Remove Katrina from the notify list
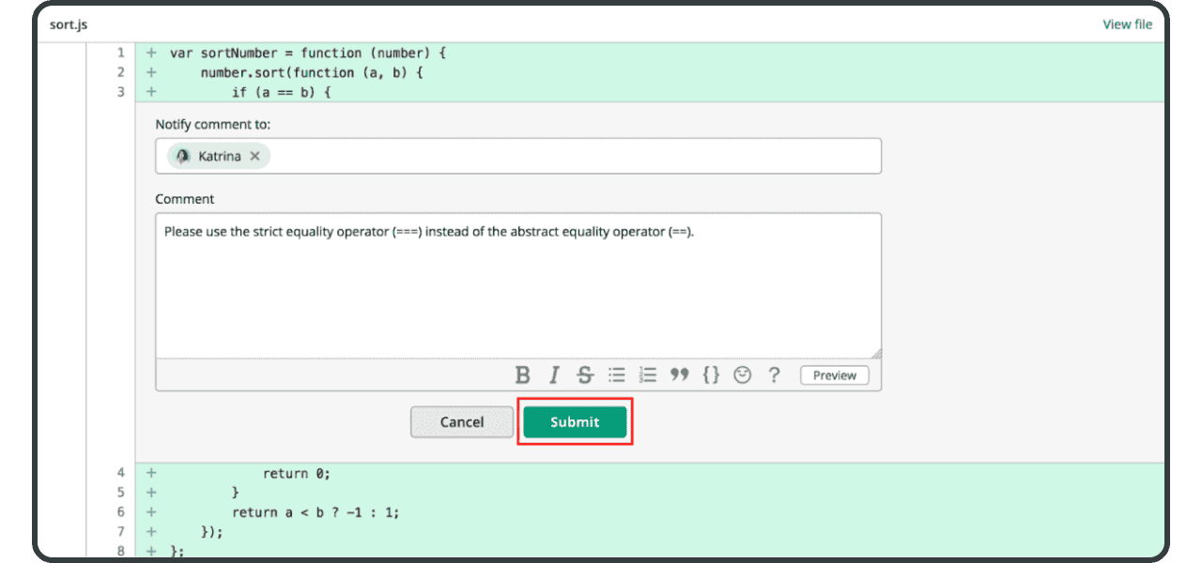This screenshot has width=1202, height=563. 254,156
